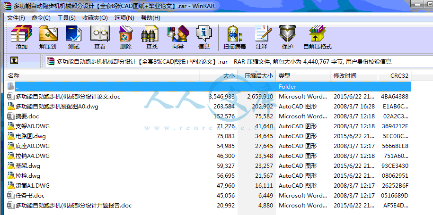Open the 帮助(H) menu
This screenshot has width=433, height=215.
(150, 18)
